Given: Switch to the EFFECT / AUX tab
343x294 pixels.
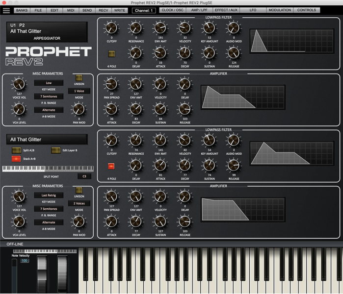Looking at the screenshot, I should (226, 10).
